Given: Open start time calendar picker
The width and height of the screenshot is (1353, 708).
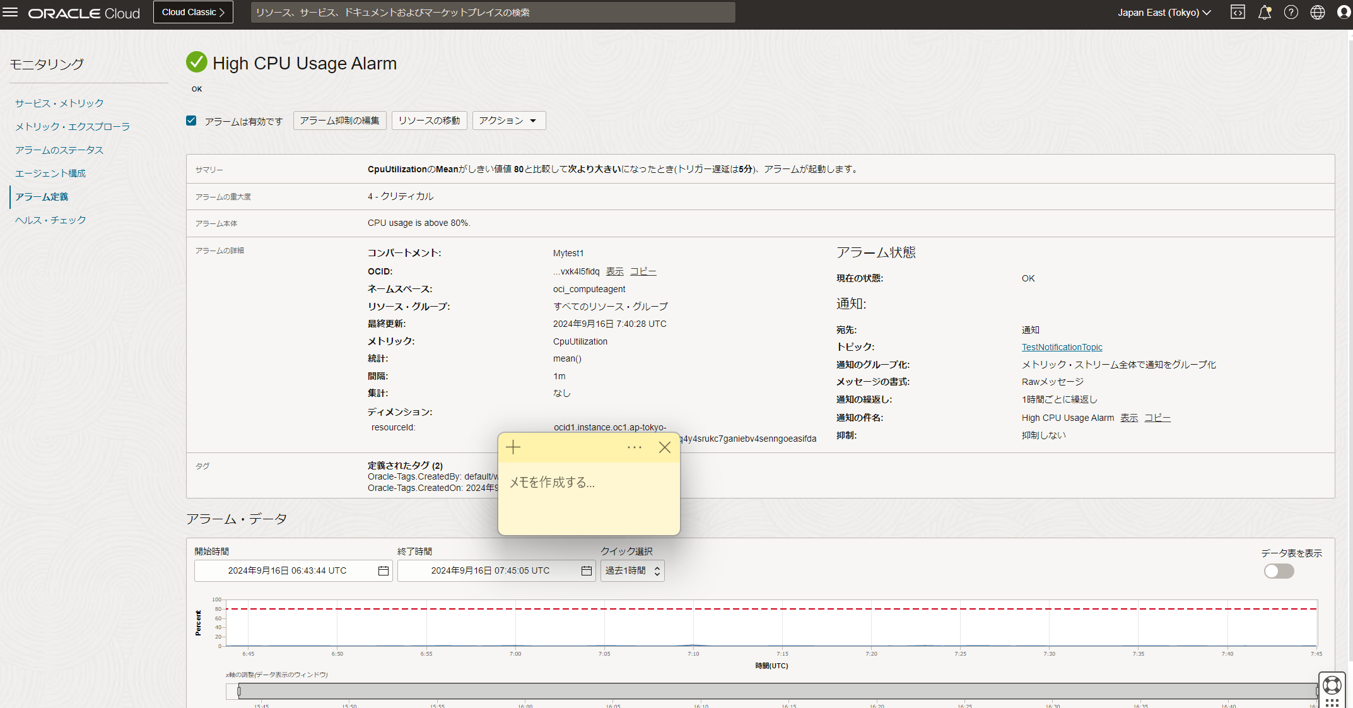Looking at the screenshot, I should click(383, 570).
